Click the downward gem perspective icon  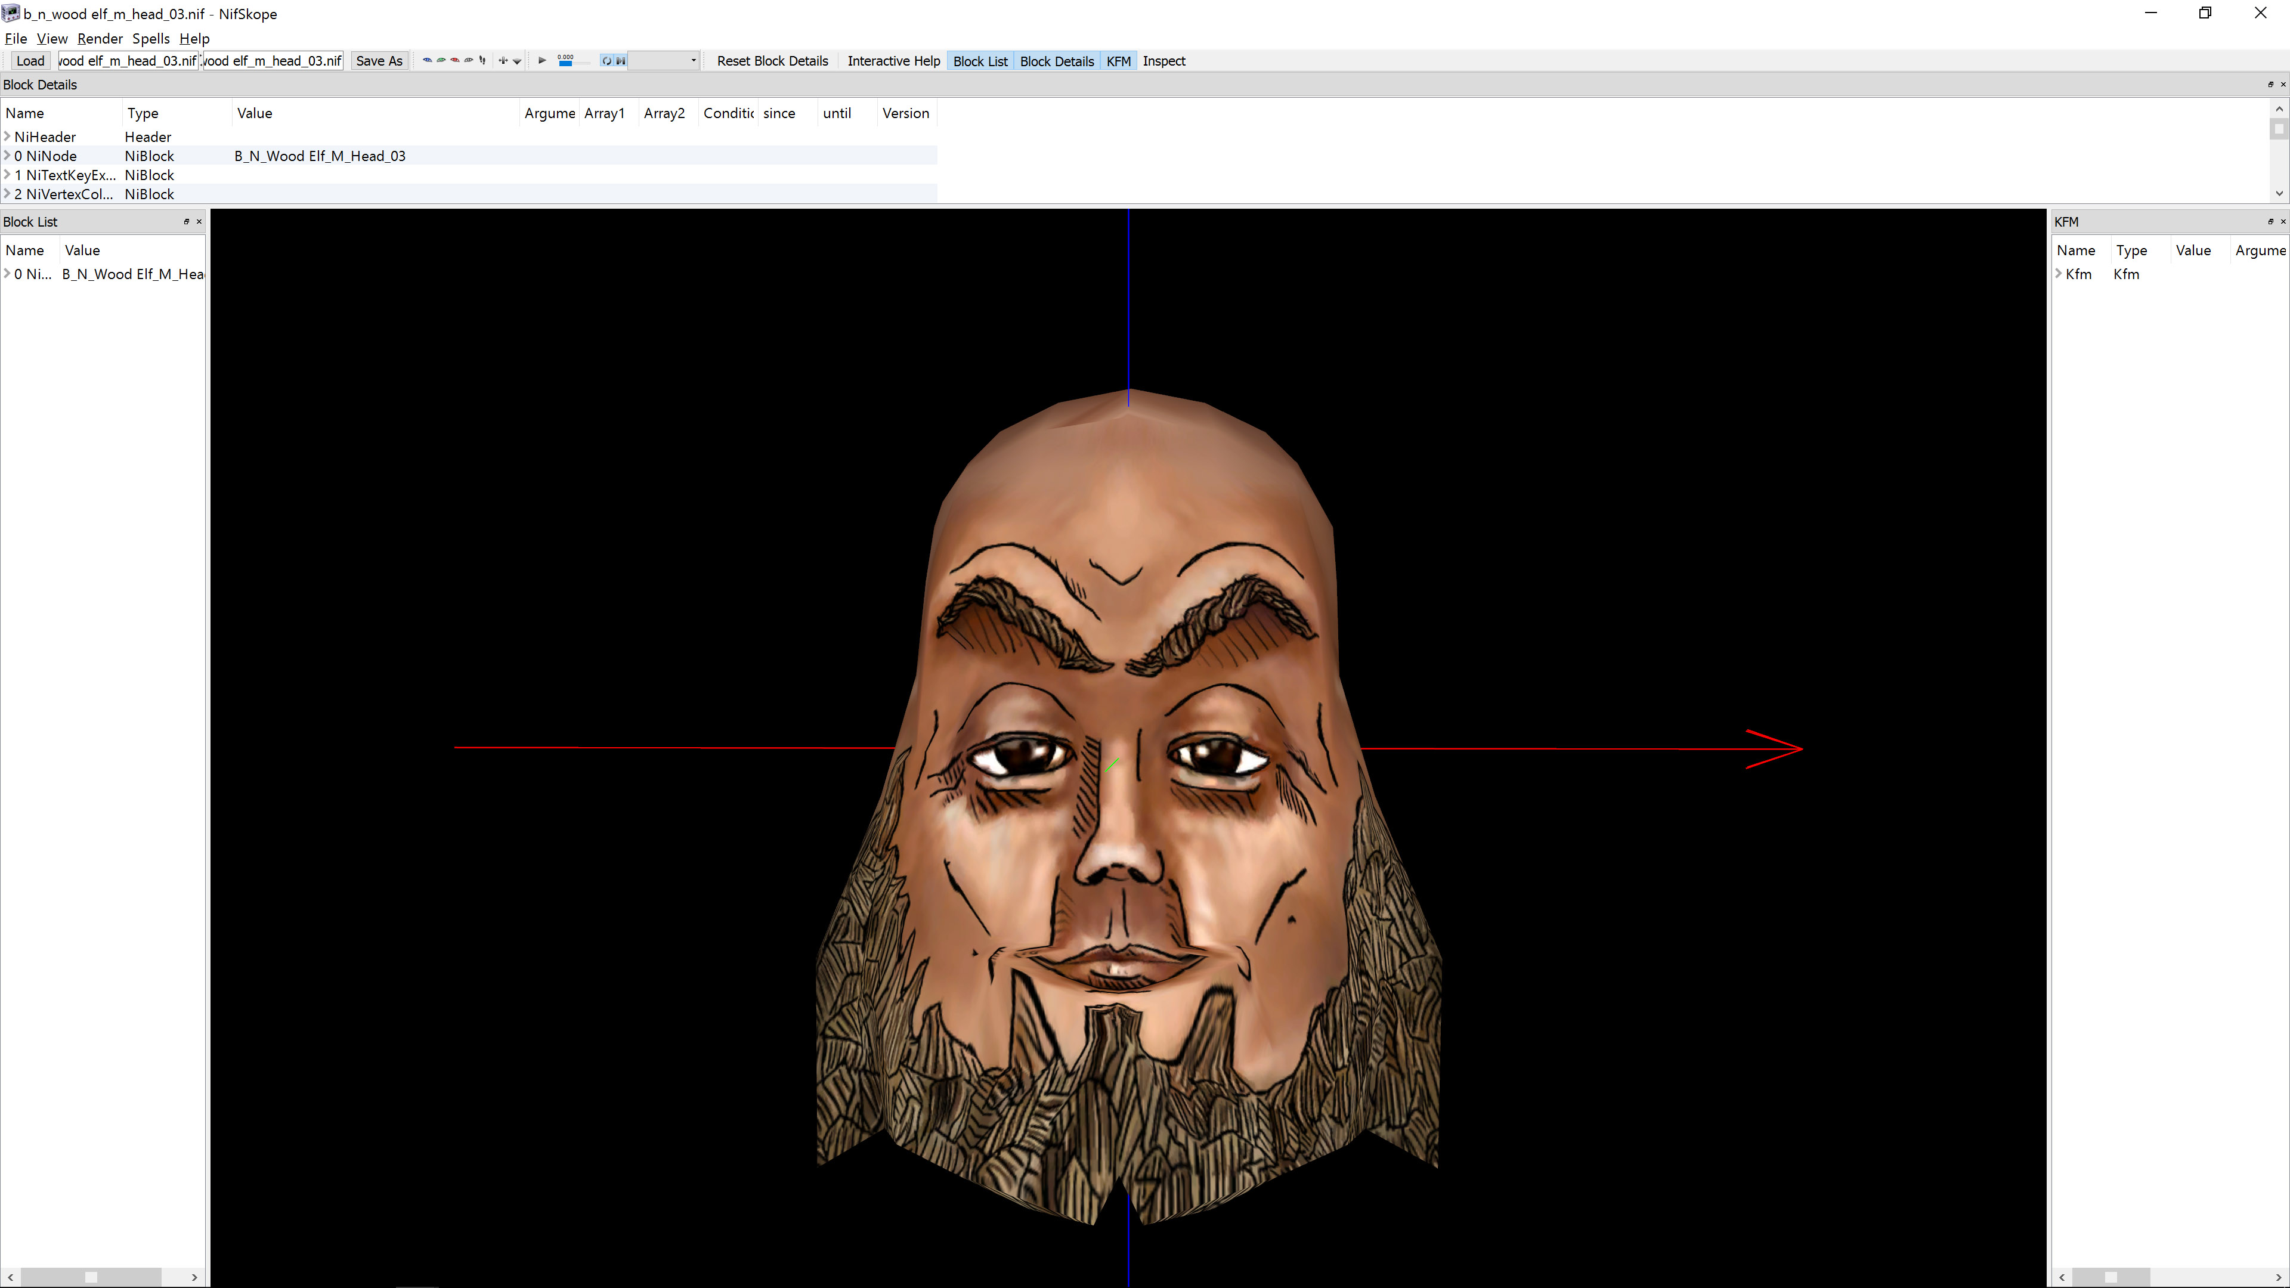[x=518, y=61]
